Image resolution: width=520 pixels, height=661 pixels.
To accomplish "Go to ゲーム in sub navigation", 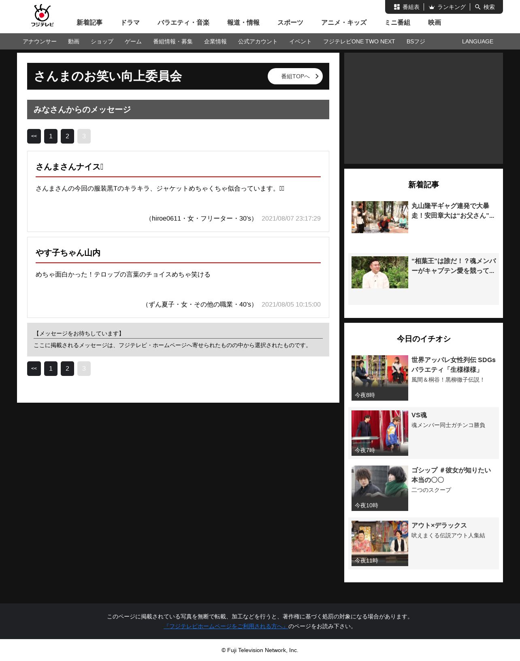I will tap(133, 41).
